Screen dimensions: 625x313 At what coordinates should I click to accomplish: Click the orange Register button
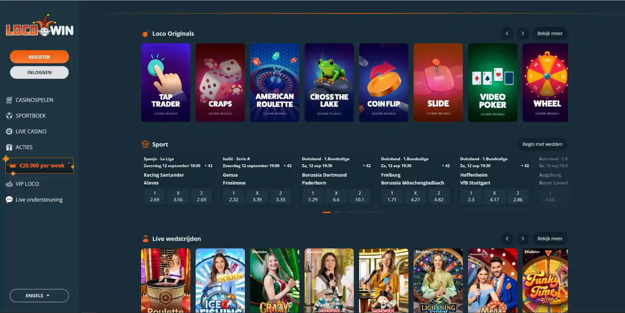click(x=39, y=57)
